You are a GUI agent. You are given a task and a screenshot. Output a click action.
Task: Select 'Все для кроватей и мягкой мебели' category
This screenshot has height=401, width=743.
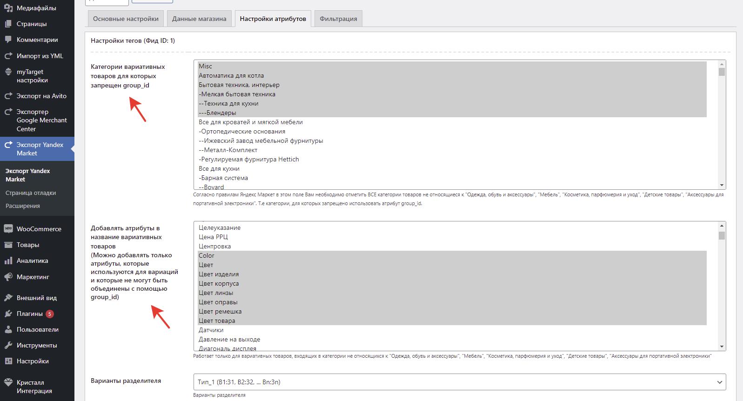pos(251,122)
